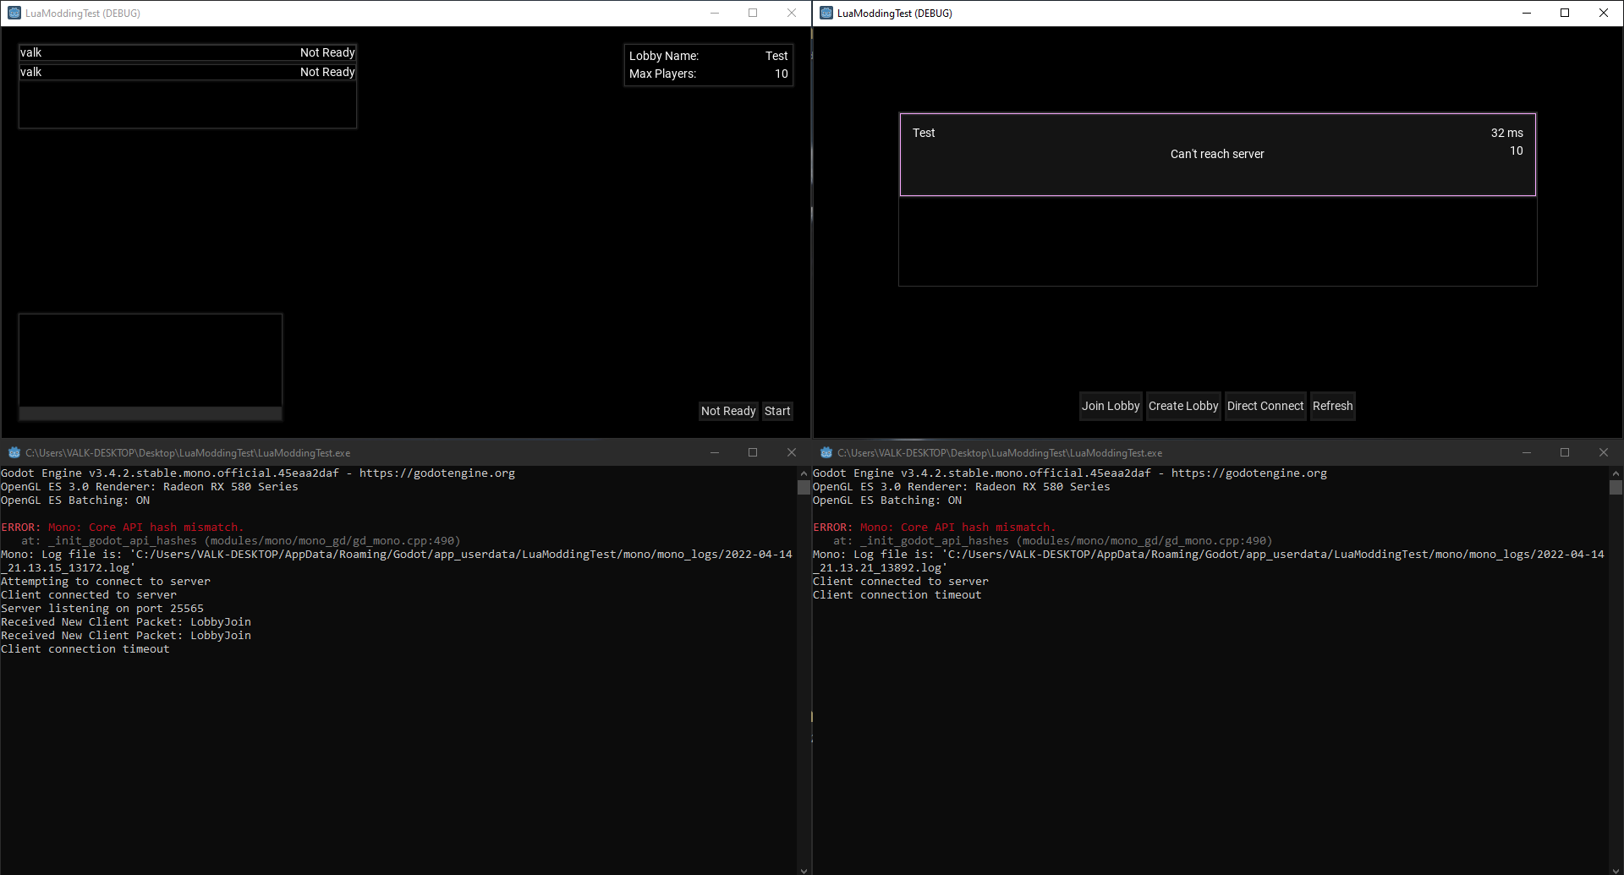Toggle your ready state with the Not Ready button
The image size is (1624, 875).
pos(727,411)
